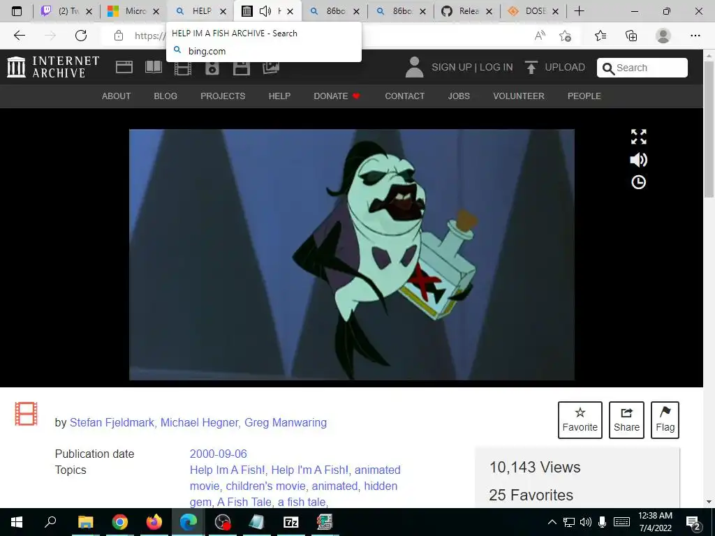Screen dimensions: 715x536
Task: Close the Twitch tab
Action: pyautogui.click(x=89, y=11)
